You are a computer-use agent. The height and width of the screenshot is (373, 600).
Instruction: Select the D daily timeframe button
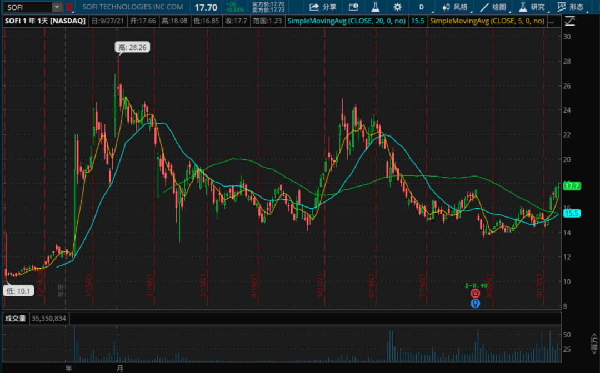[421, 7]
